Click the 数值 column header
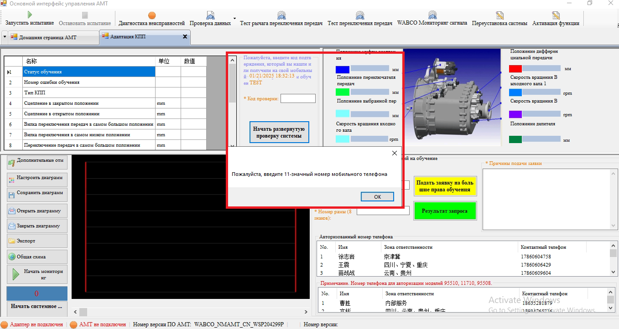619x329 pixels. [194, 61]
